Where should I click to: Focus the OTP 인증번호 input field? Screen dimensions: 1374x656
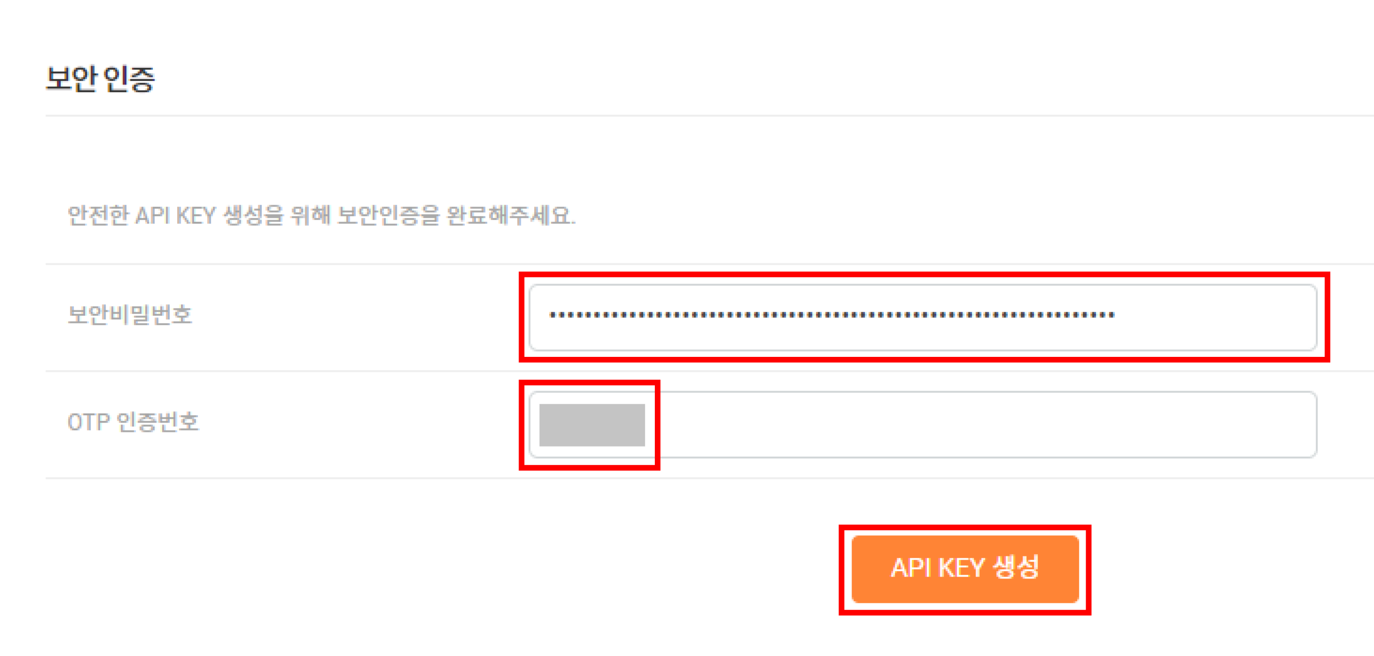click(923, 424)
